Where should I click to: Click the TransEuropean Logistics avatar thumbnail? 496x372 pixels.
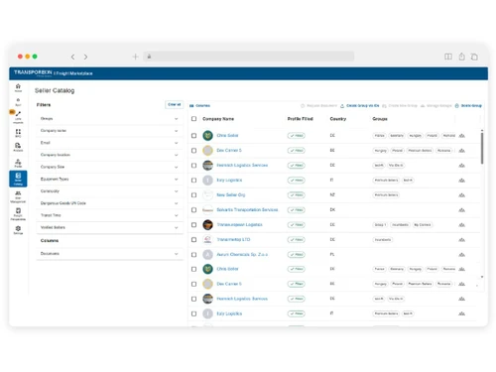click(207, 225)
